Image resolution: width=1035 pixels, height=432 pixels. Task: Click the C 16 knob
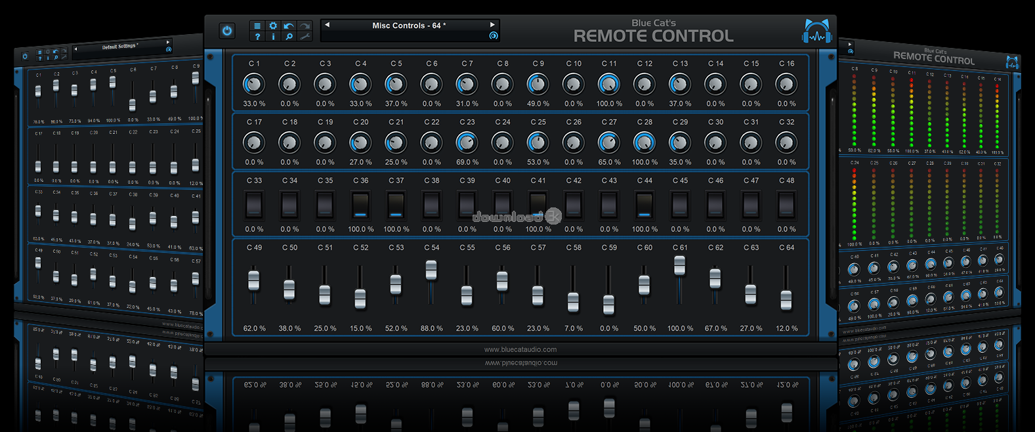coord(786,84)
